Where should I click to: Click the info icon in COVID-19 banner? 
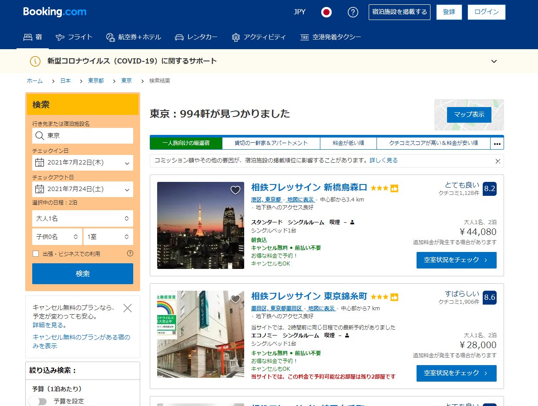point(35,61)
